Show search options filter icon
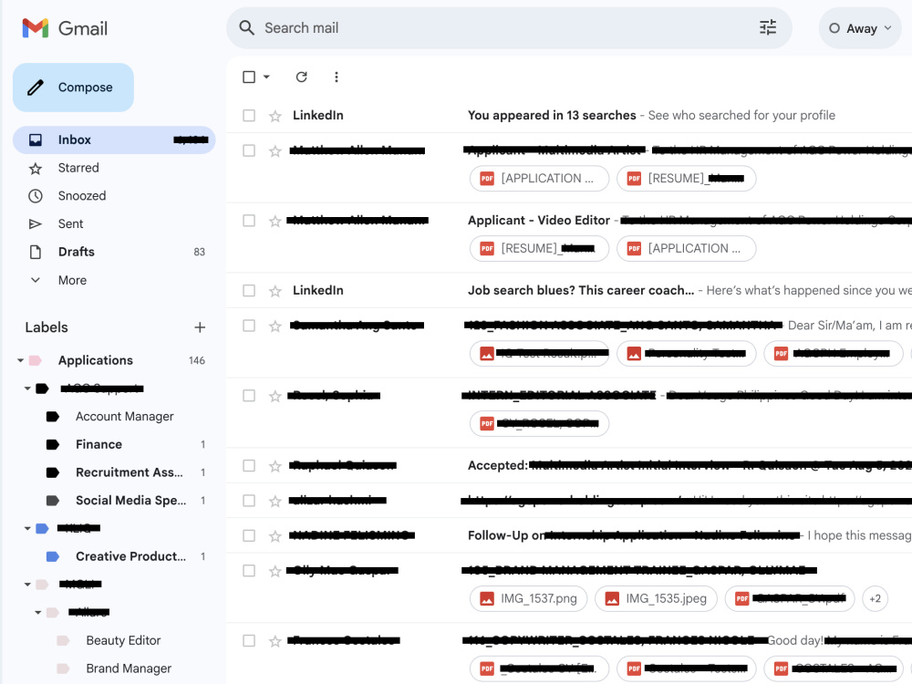 (768, 28)
